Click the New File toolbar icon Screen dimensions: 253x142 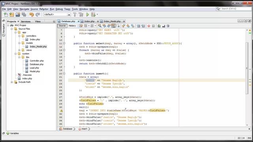coord(6,15)
